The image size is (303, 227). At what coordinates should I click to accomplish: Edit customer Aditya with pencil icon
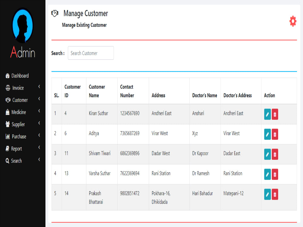[267, 134]
